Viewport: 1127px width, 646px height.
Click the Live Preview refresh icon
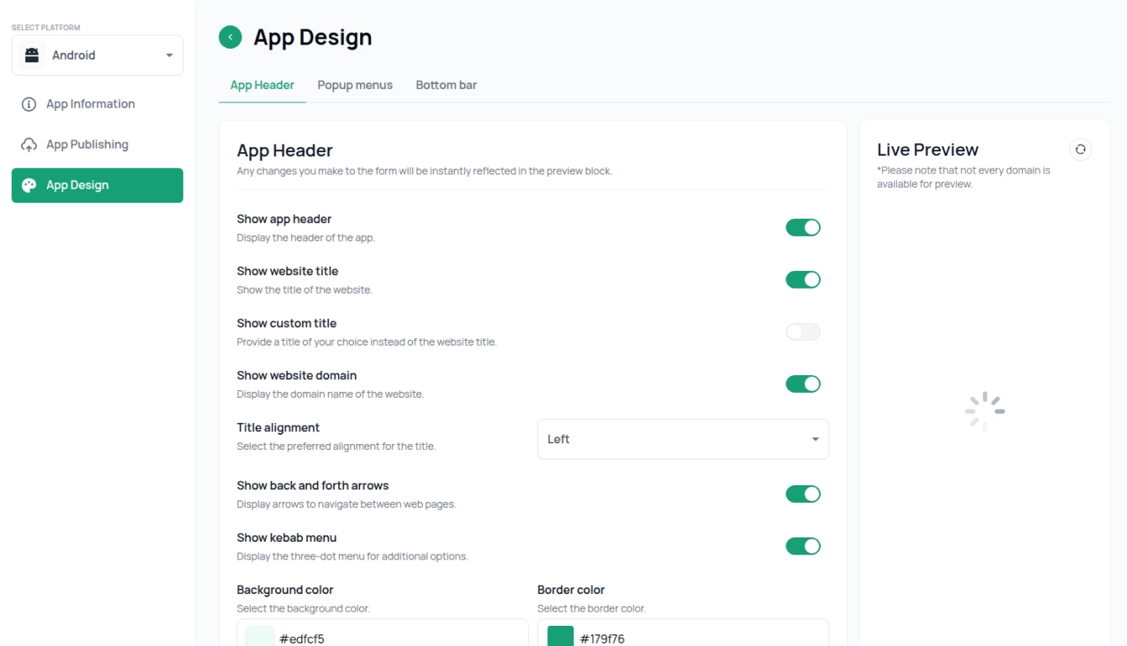coord(1080,150)
